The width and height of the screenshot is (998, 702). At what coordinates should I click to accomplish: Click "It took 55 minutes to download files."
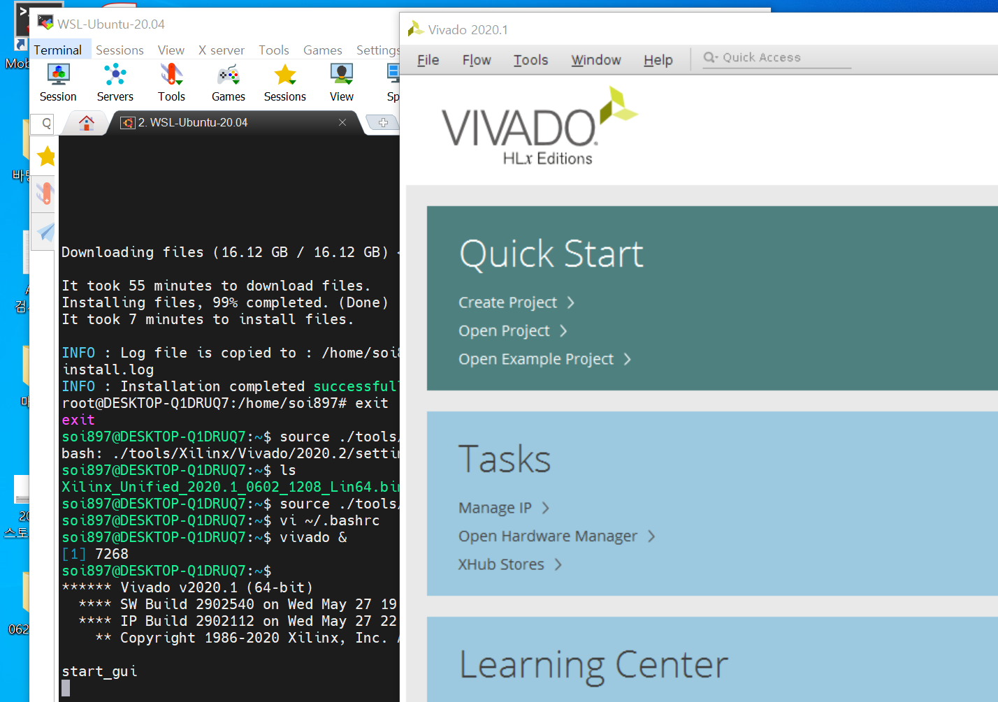(x=216, y=286)
